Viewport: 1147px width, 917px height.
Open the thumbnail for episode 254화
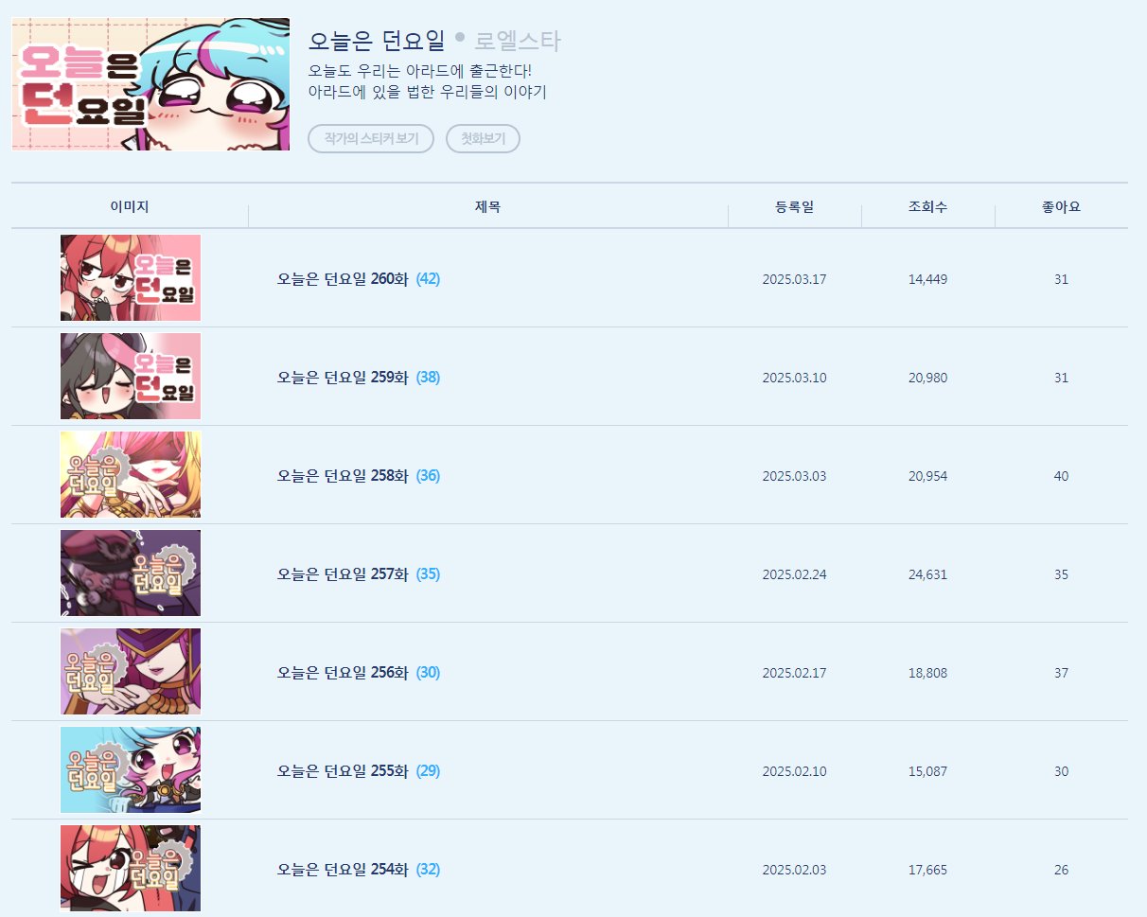(131, 869)
